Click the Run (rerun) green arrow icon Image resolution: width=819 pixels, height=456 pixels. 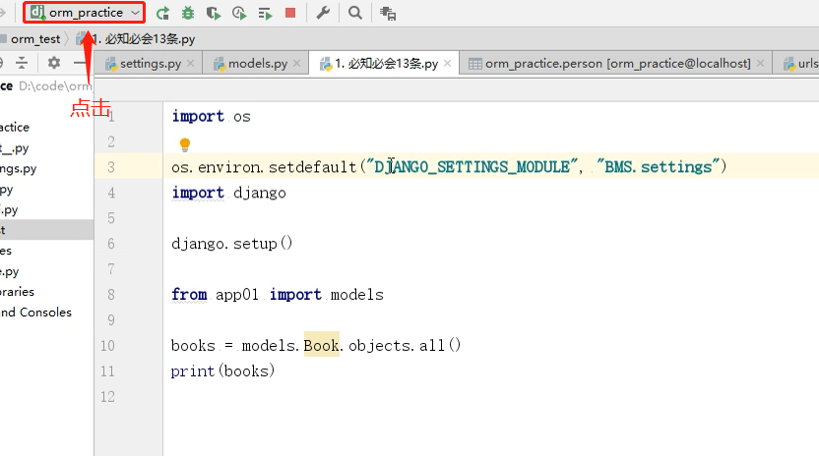[162, 13]
